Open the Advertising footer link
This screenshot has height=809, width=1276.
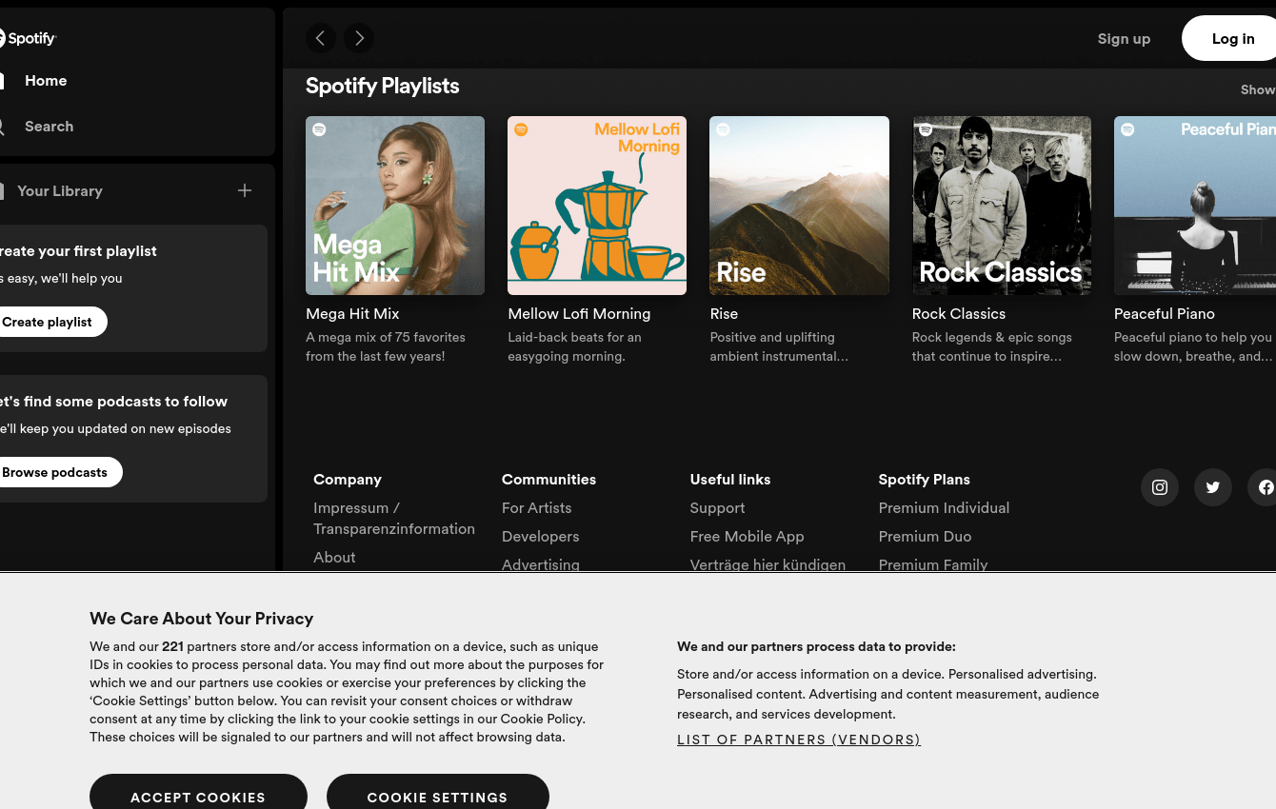click(541, 563)
